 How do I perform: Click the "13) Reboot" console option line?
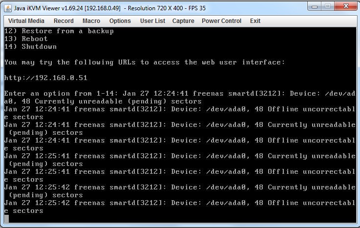26,39
